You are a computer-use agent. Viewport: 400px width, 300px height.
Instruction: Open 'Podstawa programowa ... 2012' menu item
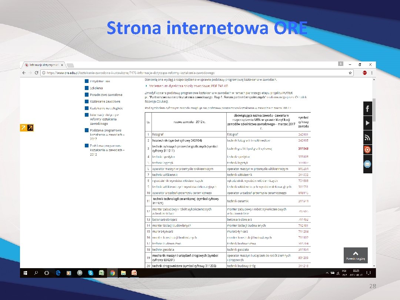point(107,150)
